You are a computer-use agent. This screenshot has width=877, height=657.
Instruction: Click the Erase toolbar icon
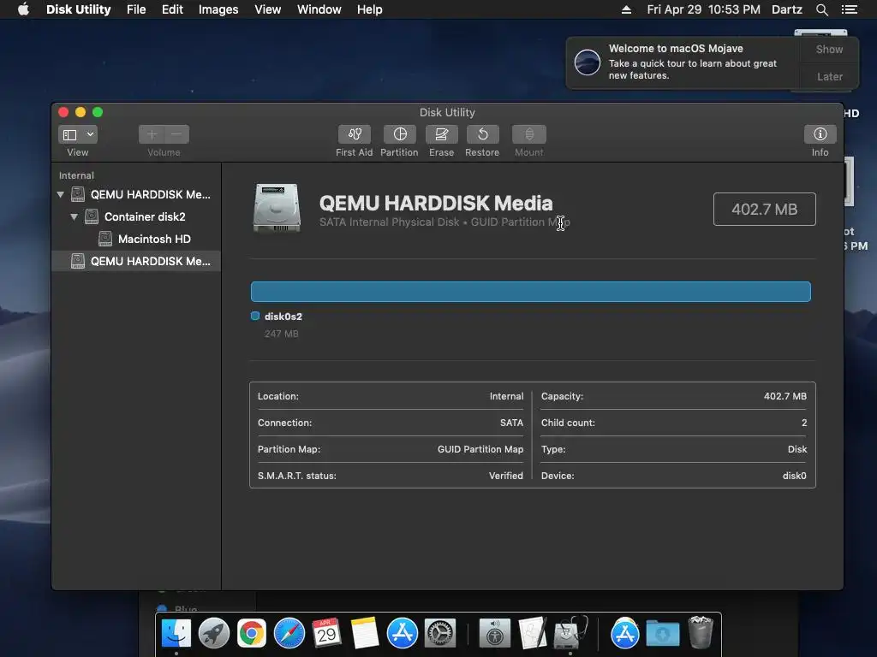coord(441,134)
